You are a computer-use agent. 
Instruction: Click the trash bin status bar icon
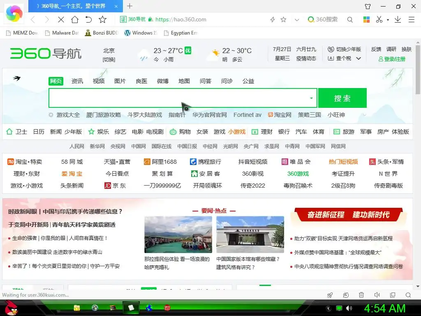click(361, 295)
